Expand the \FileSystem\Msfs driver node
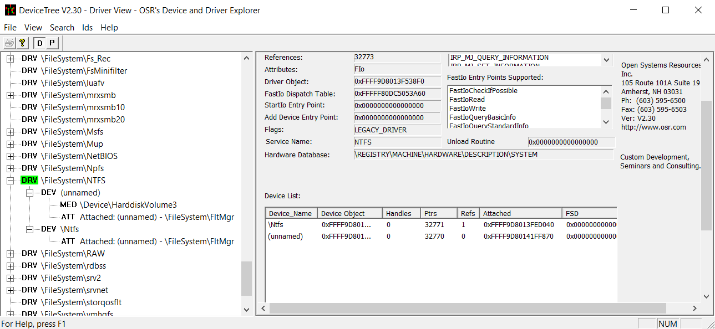 click(10, 132)
